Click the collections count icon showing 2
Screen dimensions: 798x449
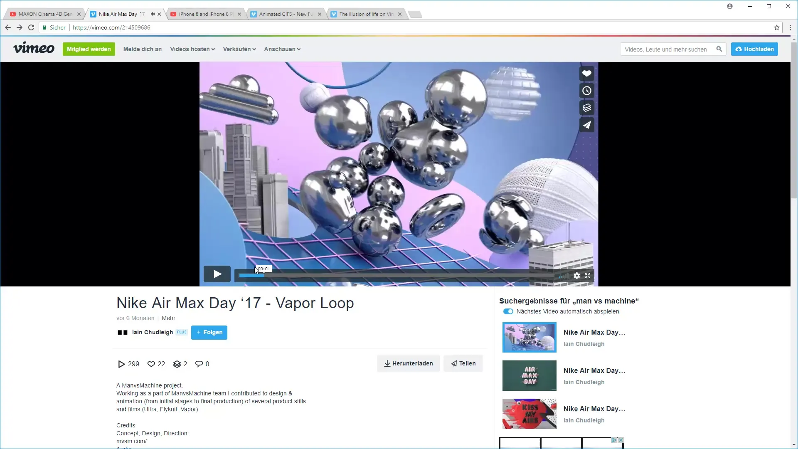pos(177,364)
